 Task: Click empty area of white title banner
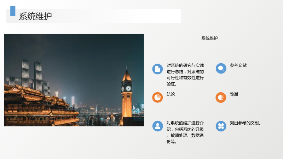[117, 16]
